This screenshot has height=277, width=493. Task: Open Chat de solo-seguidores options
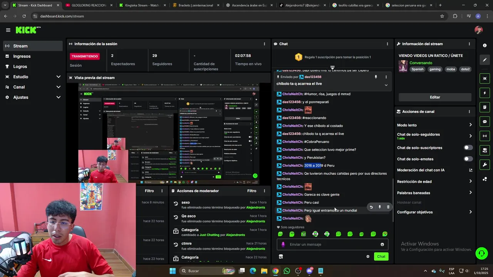pos(435,136)
